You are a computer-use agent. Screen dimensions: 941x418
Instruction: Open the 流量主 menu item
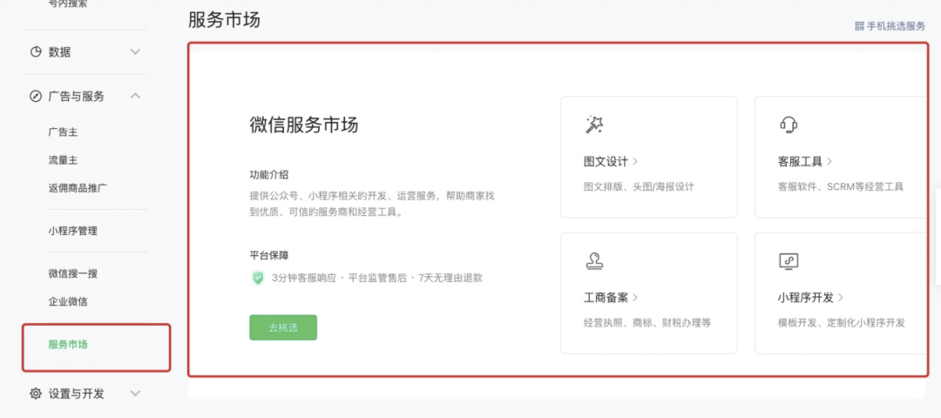pyautogui.click(x=63, y=160)
